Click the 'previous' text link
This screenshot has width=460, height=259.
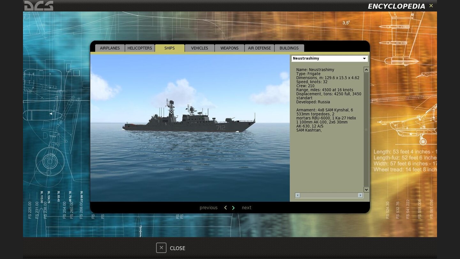pyautogui.click(x=209, y=208)
